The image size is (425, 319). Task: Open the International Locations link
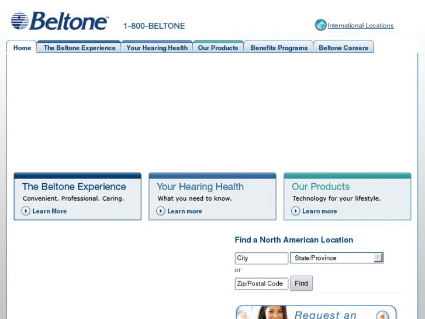tap(361, 26)
